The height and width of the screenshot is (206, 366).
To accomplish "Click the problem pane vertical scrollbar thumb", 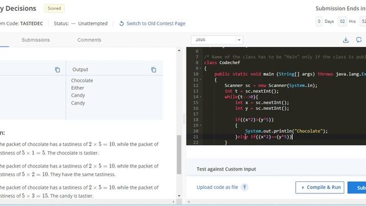I will point(179,154).
